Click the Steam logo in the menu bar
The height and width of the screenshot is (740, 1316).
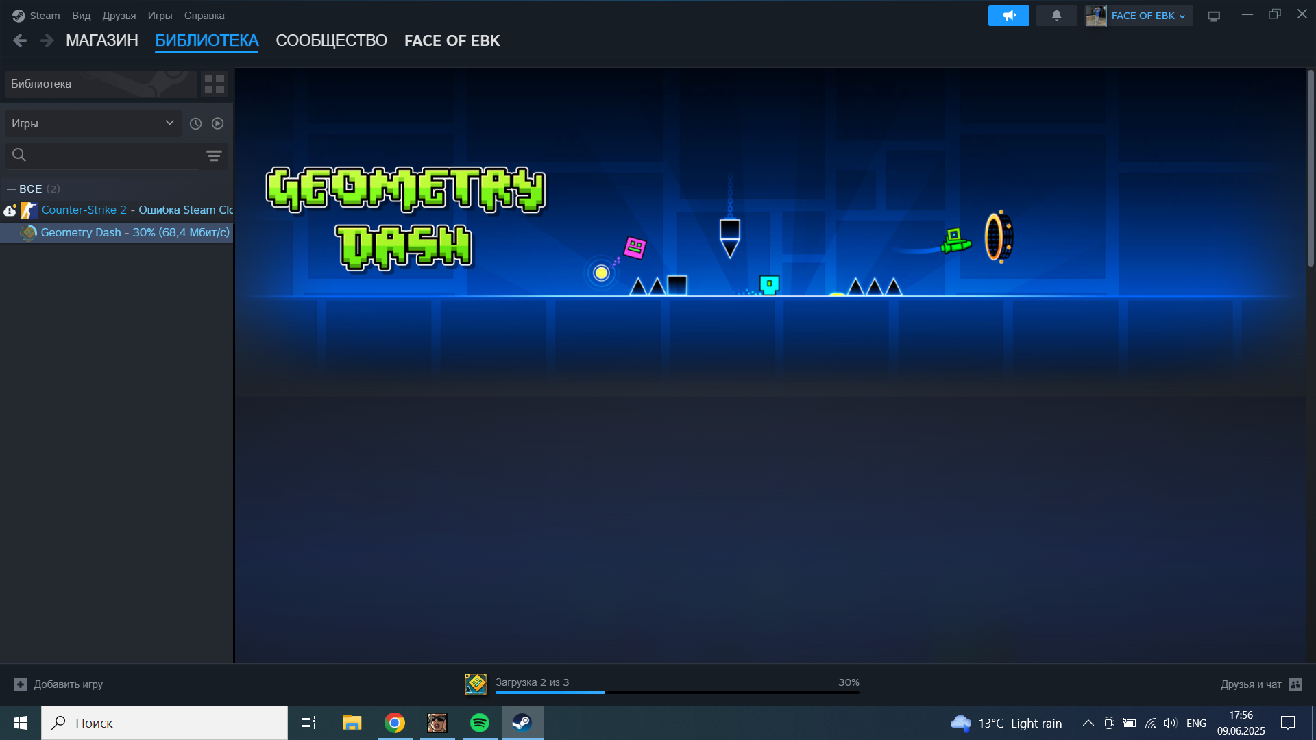[19, 15]
